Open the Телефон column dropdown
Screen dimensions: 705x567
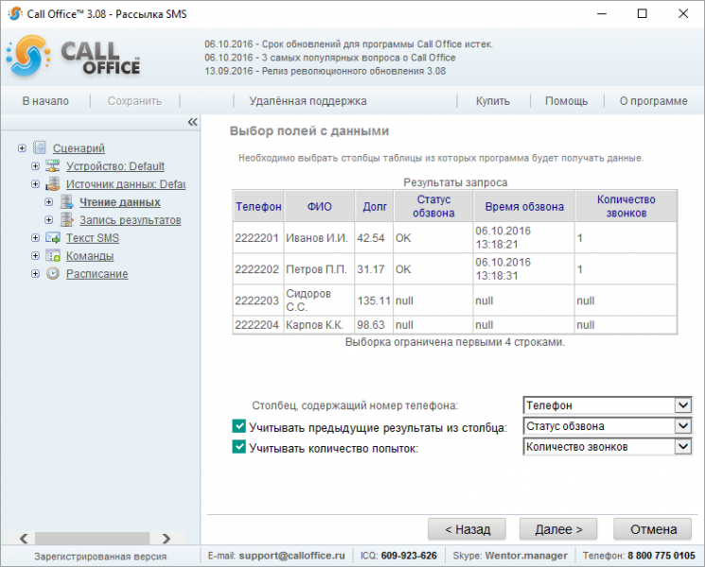[683, 405]
